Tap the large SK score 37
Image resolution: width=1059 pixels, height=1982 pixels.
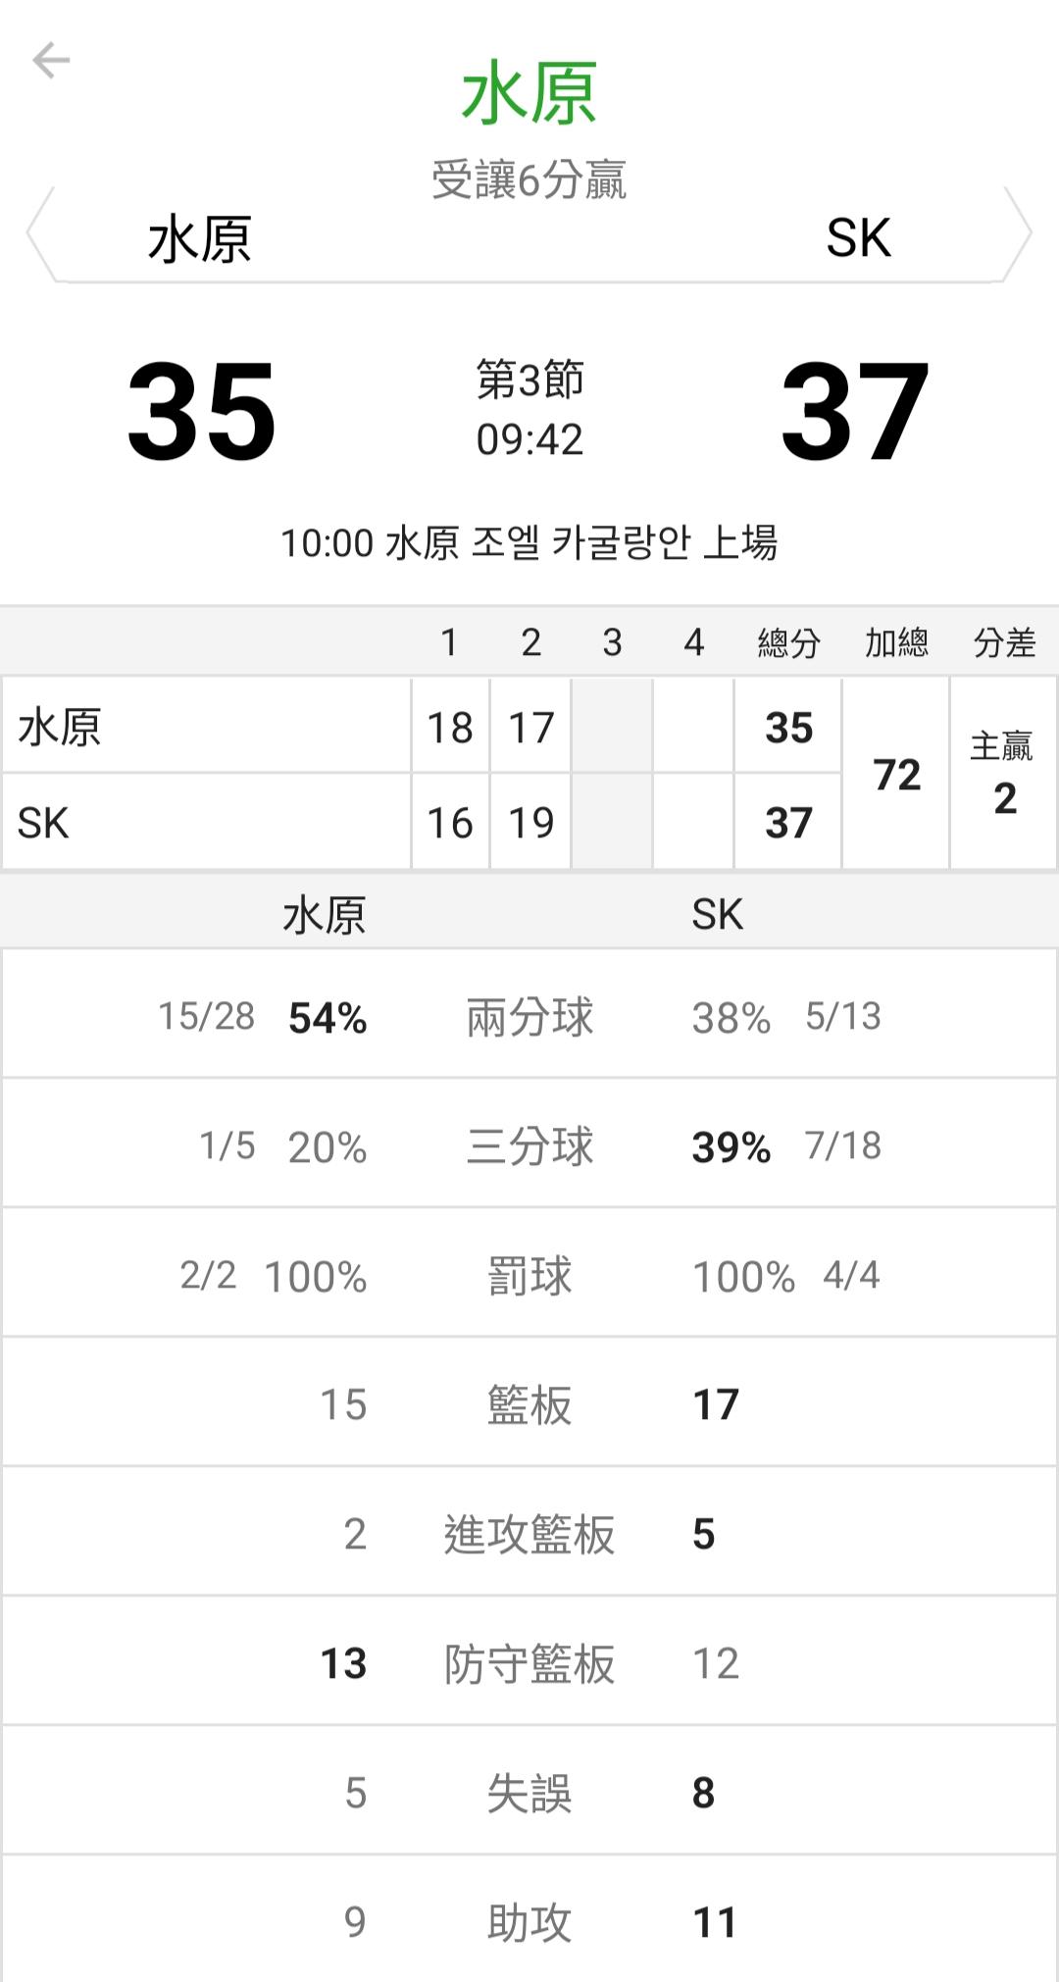coord(855,411)
